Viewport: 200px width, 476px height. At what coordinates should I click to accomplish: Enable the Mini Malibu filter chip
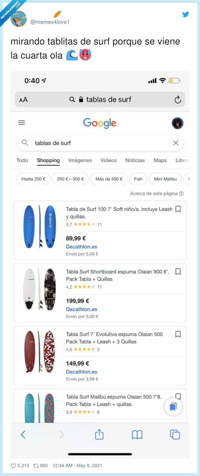point(165,179)
